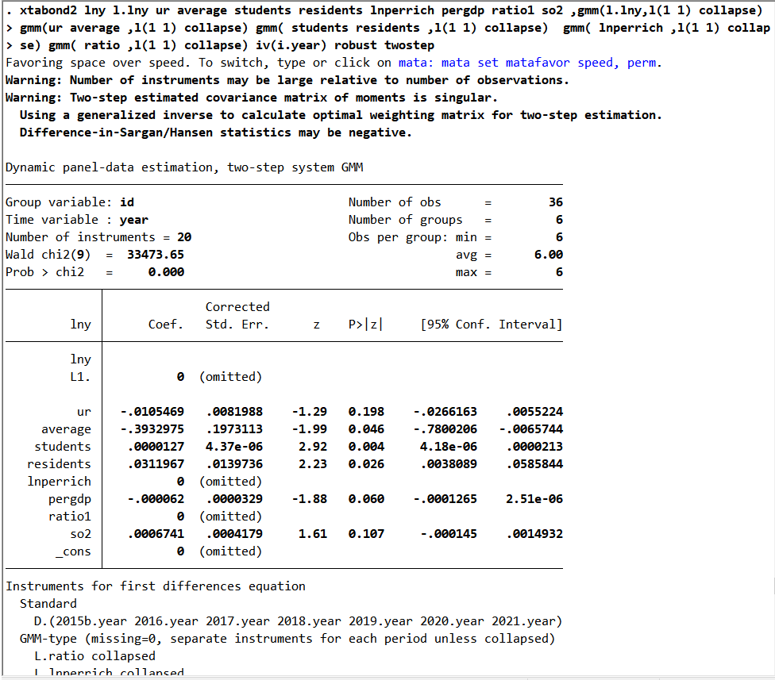Click the 'Instruments for first differences equation' heading
775x680 pixels.
click(x=156, y=586)
